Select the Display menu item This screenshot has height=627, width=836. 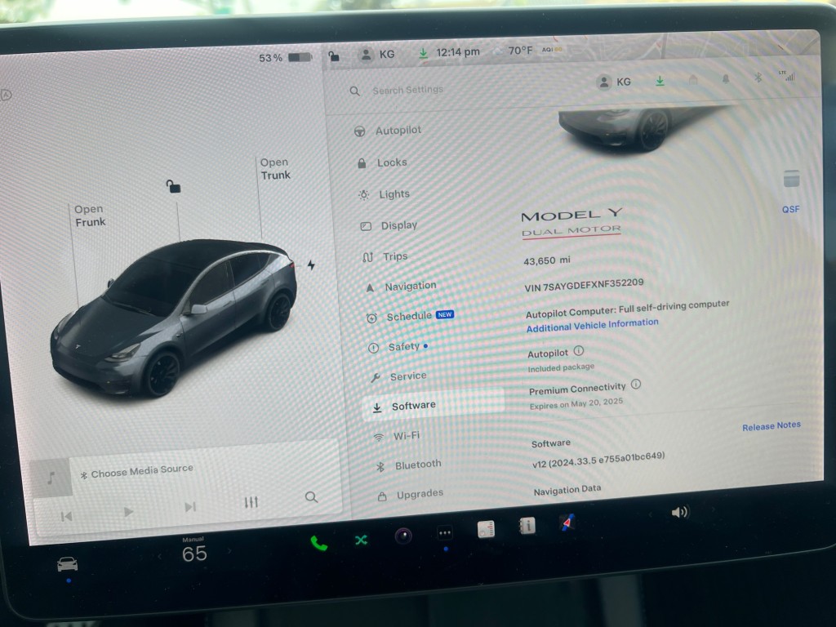click(389, 225)
